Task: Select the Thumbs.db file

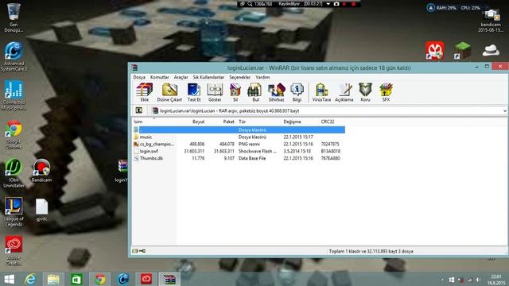Action: pos(239,158)
